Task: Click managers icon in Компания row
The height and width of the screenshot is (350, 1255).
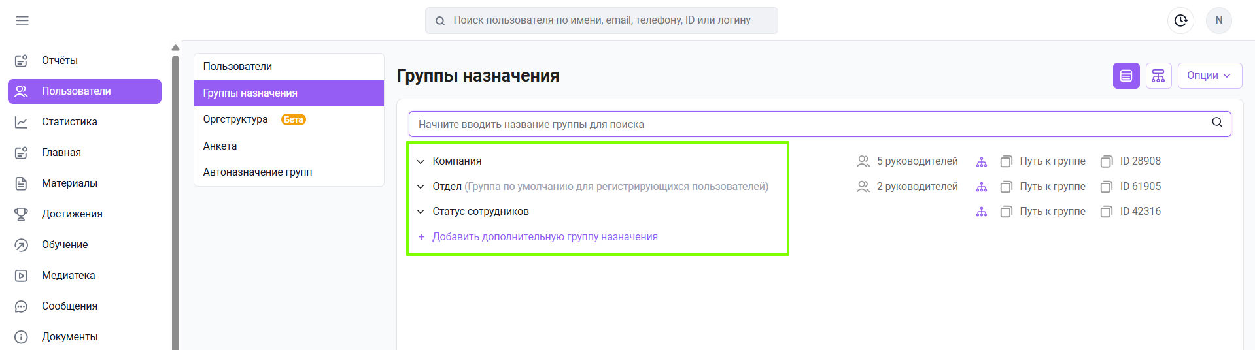Action: tap(863, 161)
